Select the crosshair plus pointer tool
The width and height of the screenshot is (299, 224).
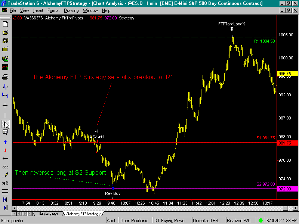(x=5, y=106)
